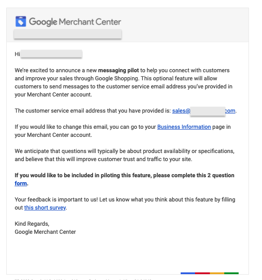The height and width of the screenshot is (280, 262).
Task: Click the redacted bar below the logo
Action: pos(68,34)
